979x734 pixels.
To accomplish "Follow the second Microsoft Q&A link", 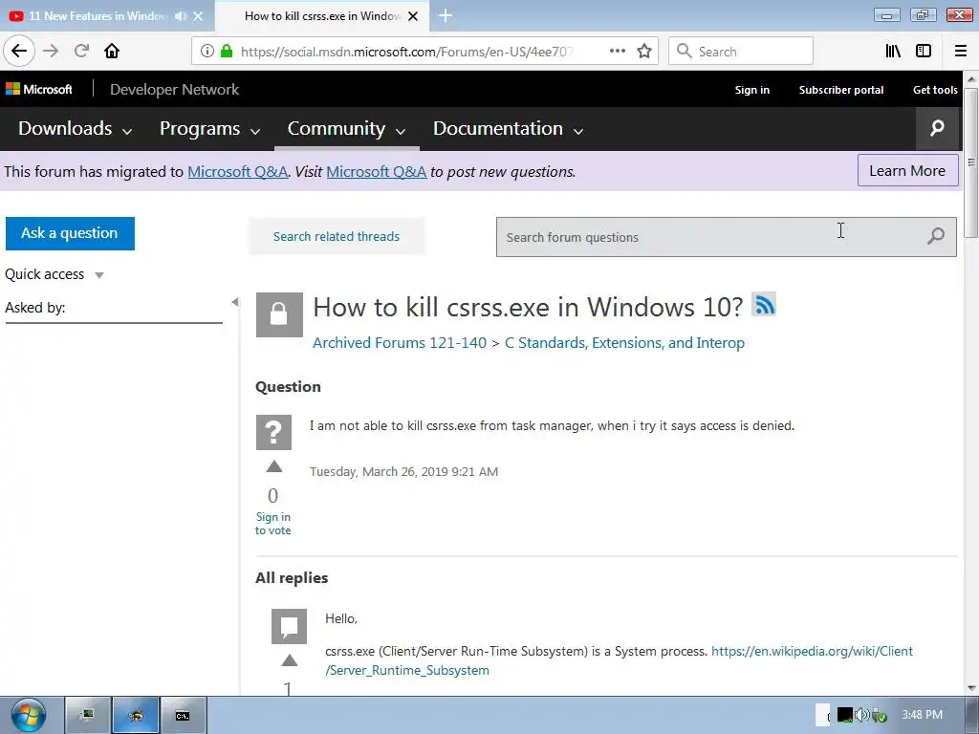I will (377, 172).
